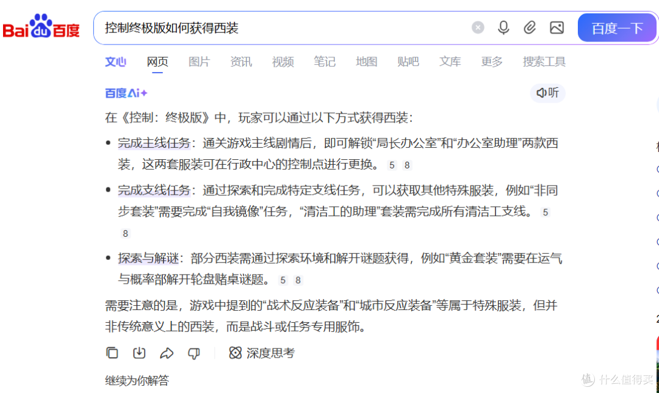This screenshot has height=393, width=659.
Task: Open reference 8 after 控制点进行更换
Action: tap(407, 165)
